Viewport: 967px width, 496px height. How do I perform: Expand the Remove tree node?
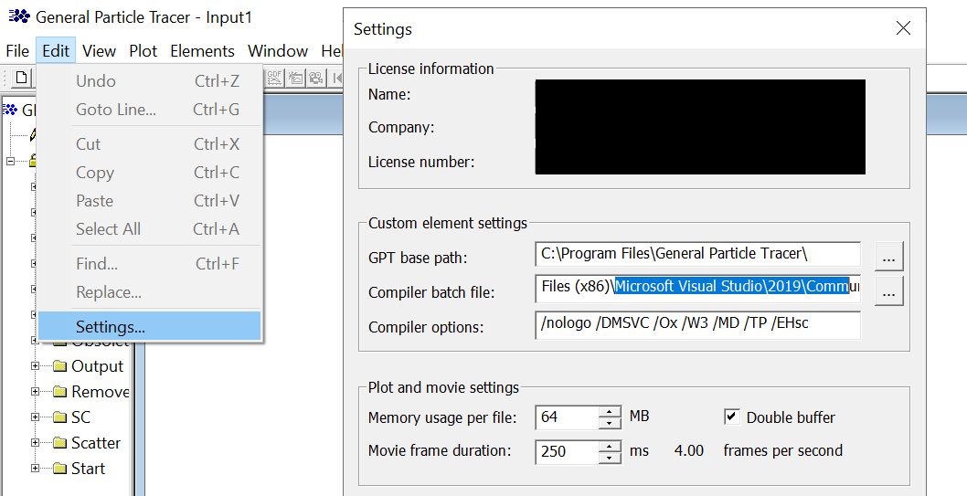coord(35,392)
